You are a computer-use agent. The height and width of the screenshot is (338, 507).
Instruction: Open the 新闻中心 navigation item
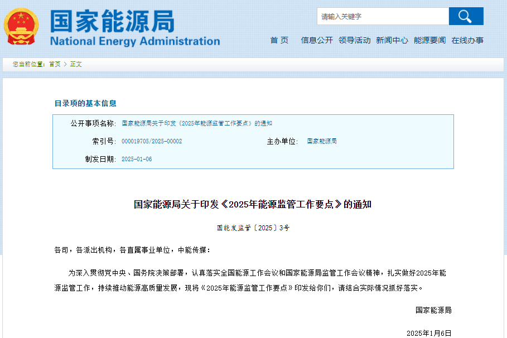(392, 40)
